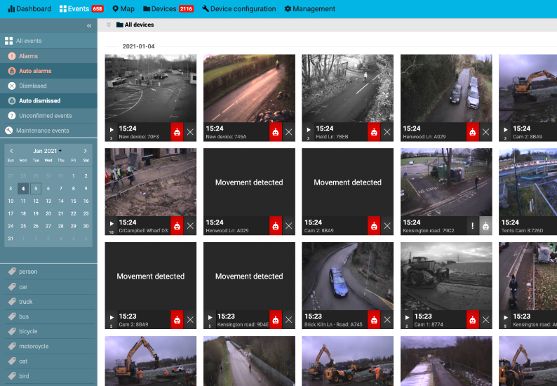This screenshot has width=557, height=386.
Task: Click robot icon on Brick Kiln Ln A745
Action: click(x=374, y=319)
